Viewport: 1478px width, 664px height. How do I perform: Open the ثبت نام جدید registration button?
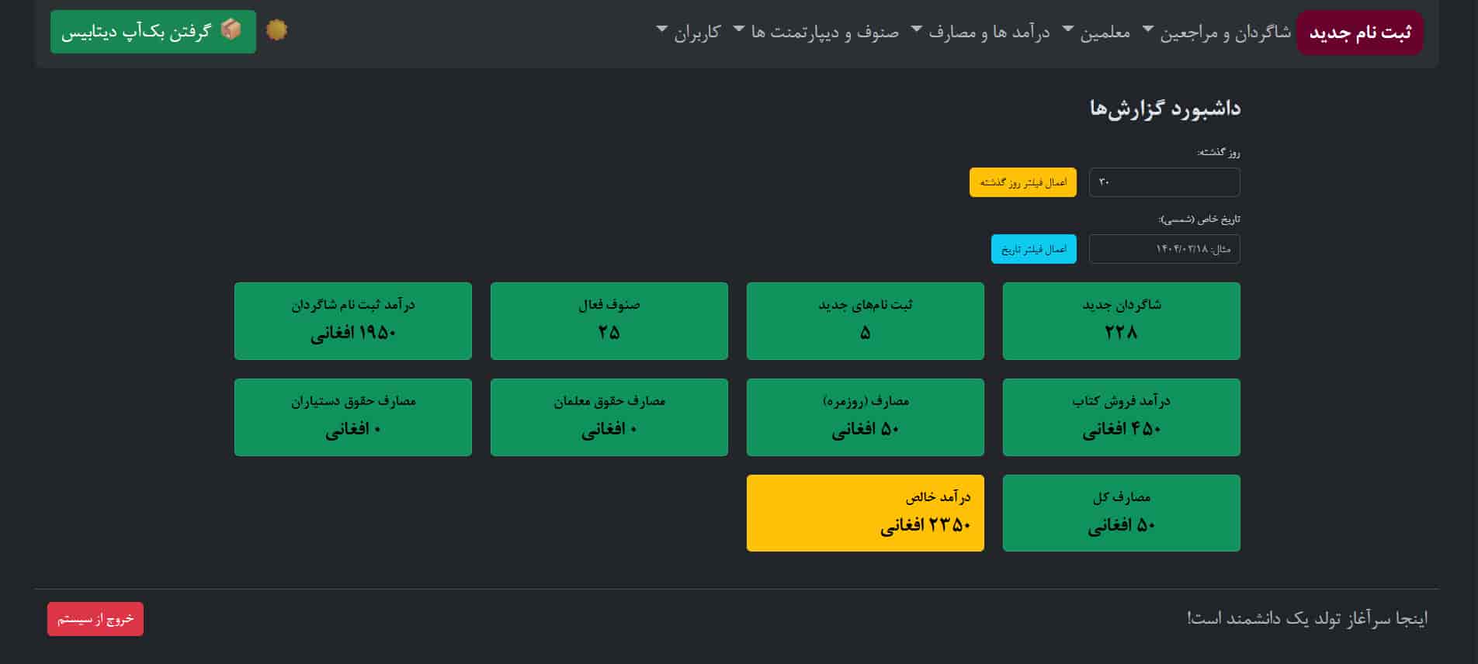1360,33
